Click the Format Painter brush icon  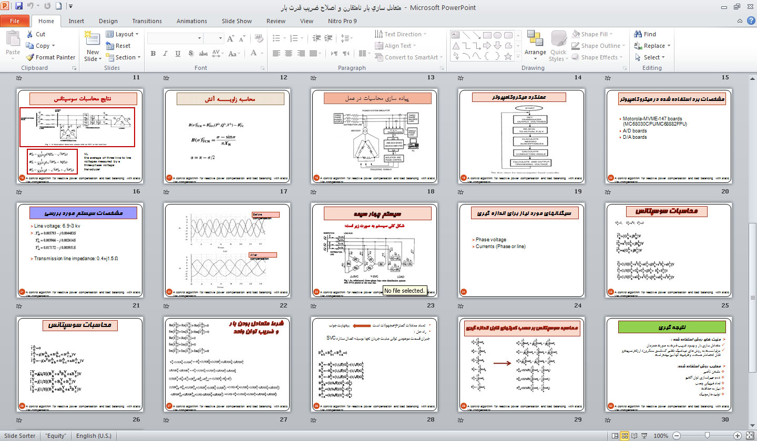(30, 57)
